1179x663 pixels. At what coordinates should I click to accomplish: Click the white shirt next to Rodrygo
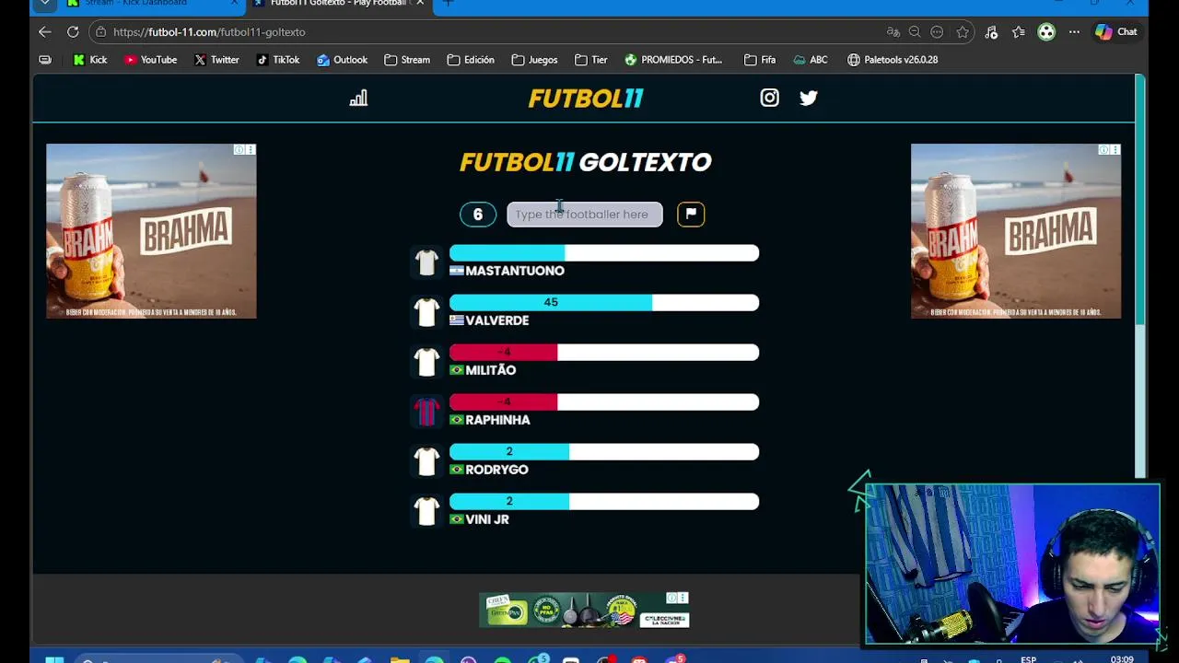[x=426, y=461]
